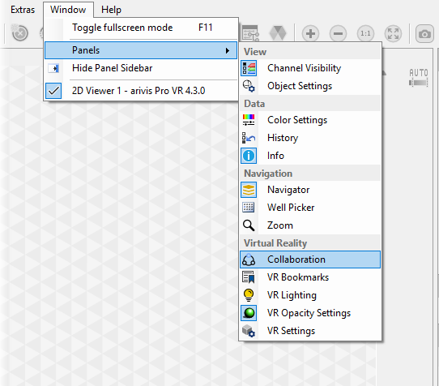The image size is (439, 386).
Task: Click the zoom out minus toolbar button
Action: (x=338, y=33)
